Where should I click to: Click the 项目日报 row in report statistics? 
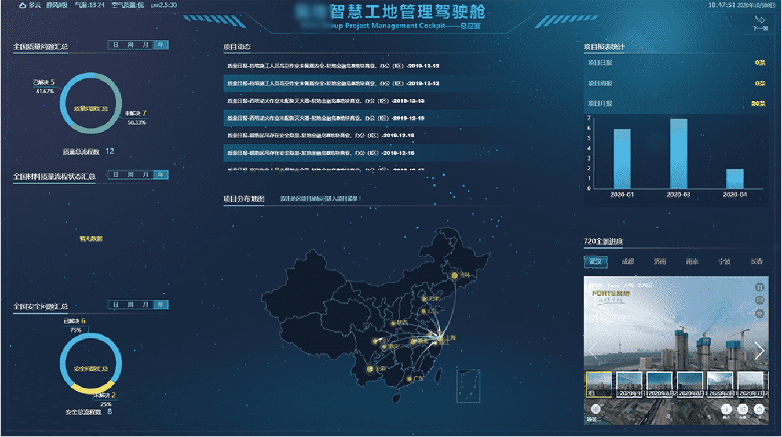(x=676, y=63)
